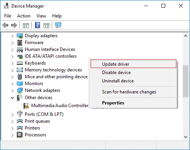Expand Mice and other pointing devices node
The width and height of the screenshot is (190, 150).
click(12, 77)
